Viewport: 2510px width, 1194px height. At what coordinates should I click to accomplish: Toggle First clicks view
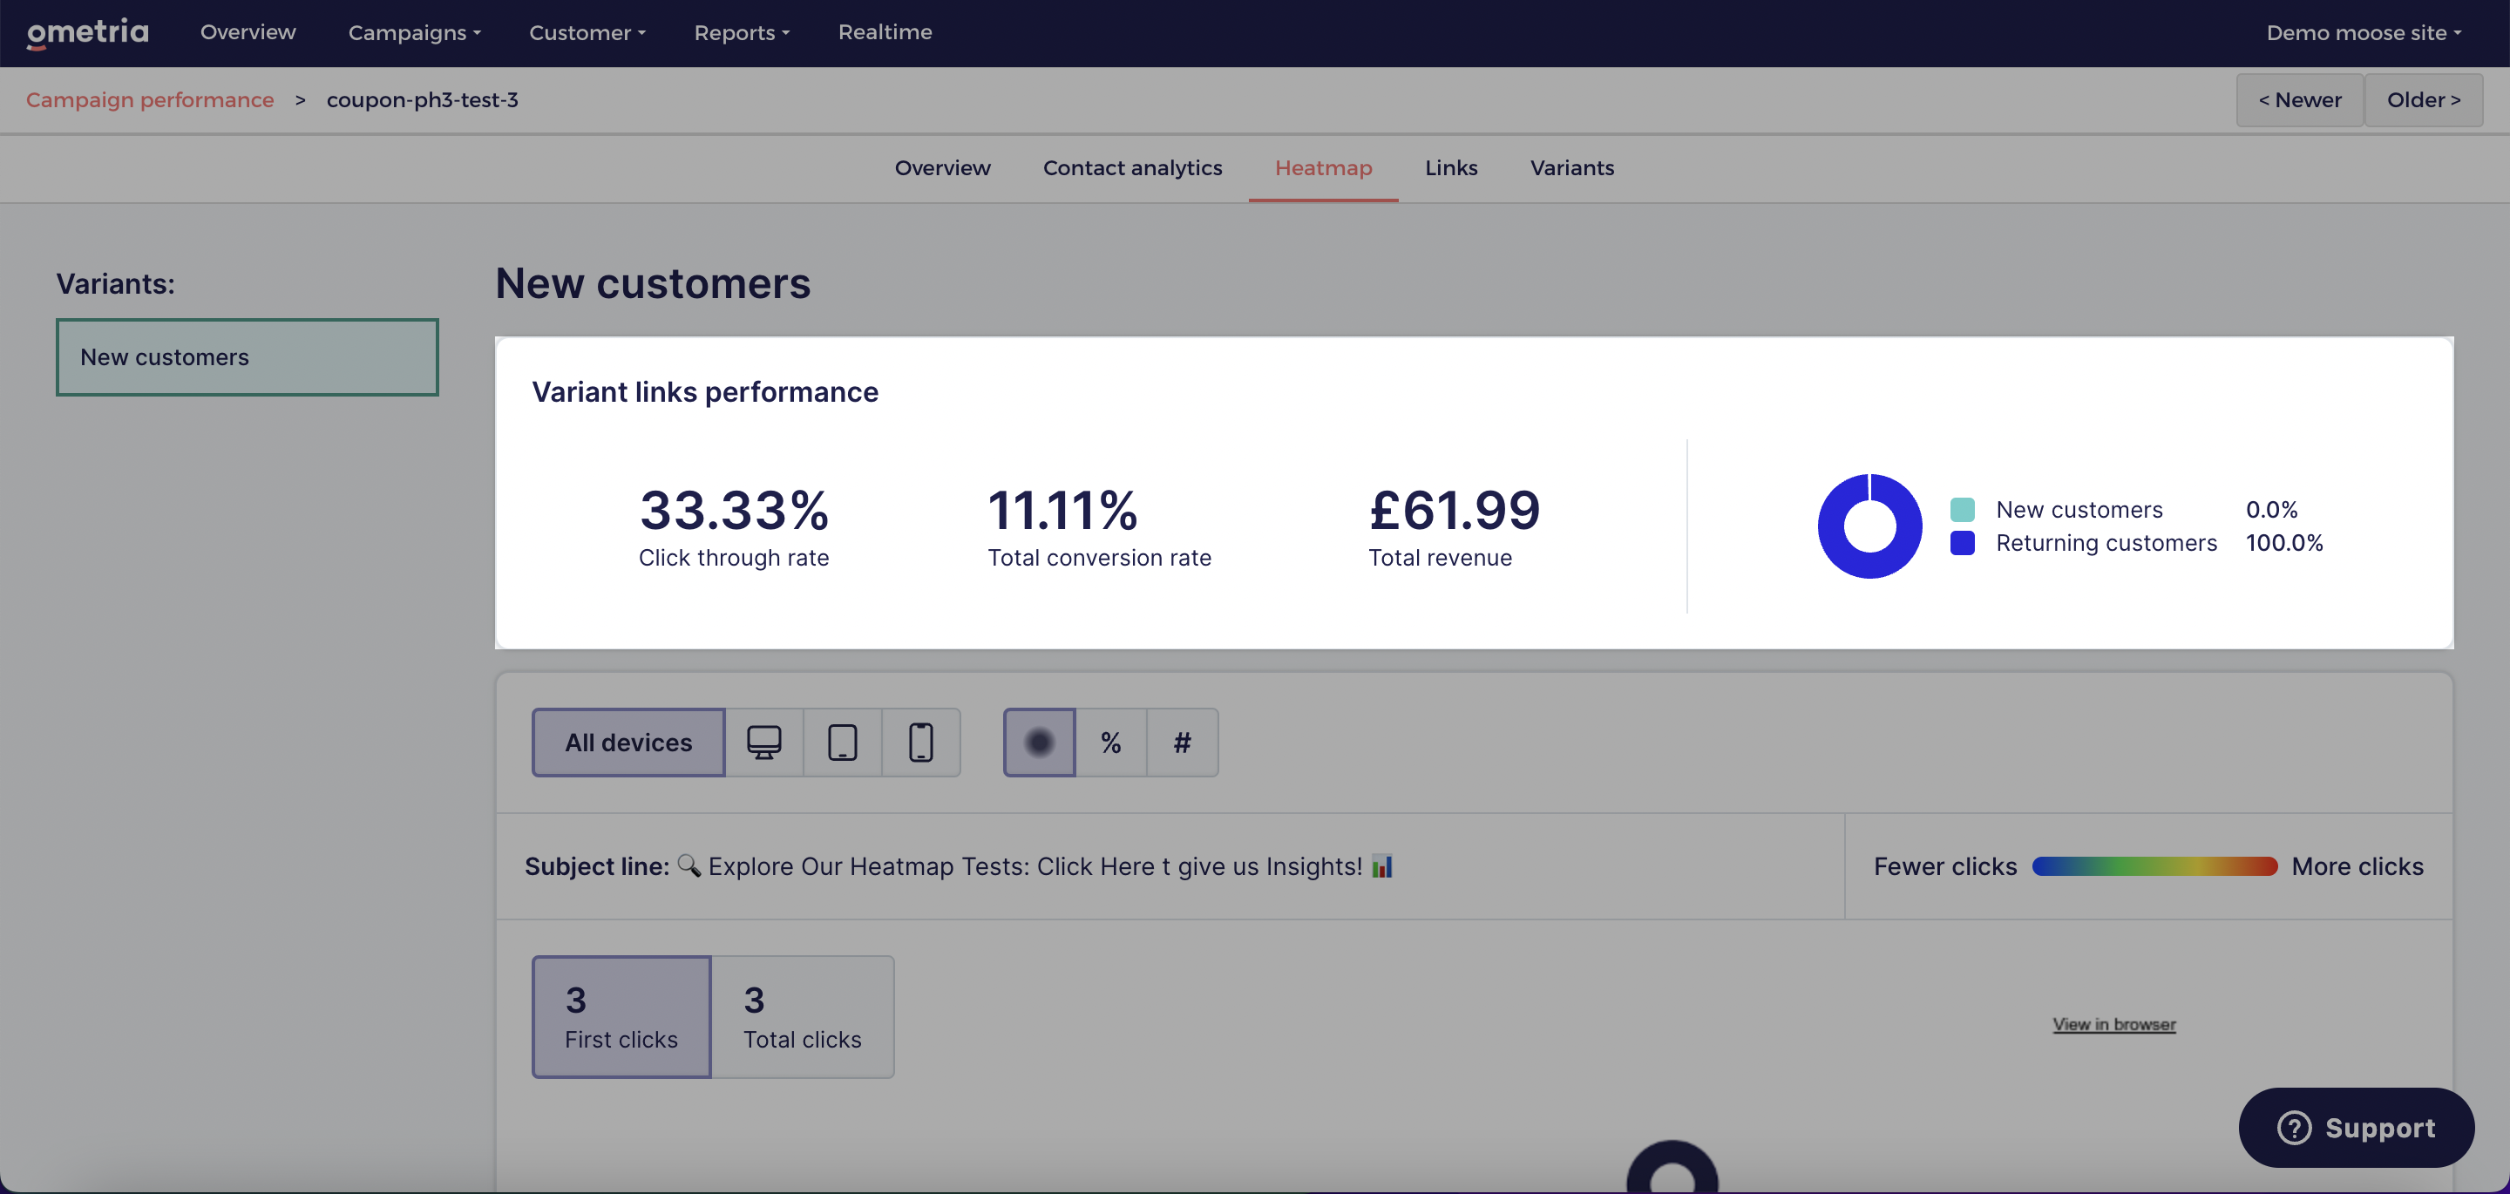tap(621, 1016)
